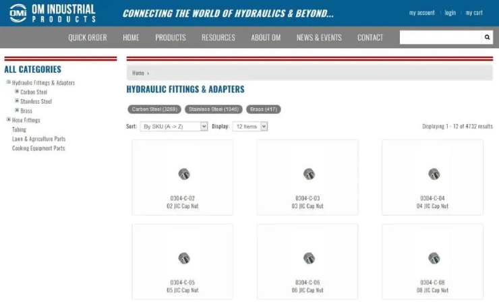
Task: Select the 0304-C-04 product image
Action: tap(434, 174)
